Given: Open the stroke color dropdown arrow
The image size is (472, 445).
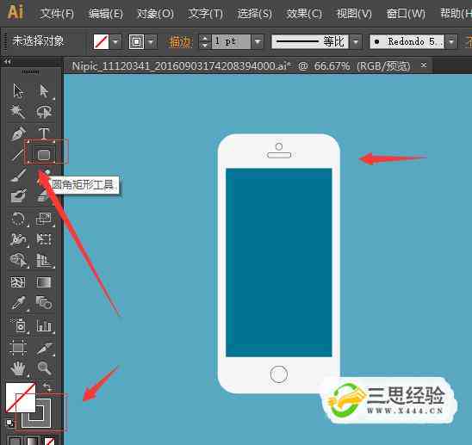Looking at the screenshot, I should [x=152, y=41].
